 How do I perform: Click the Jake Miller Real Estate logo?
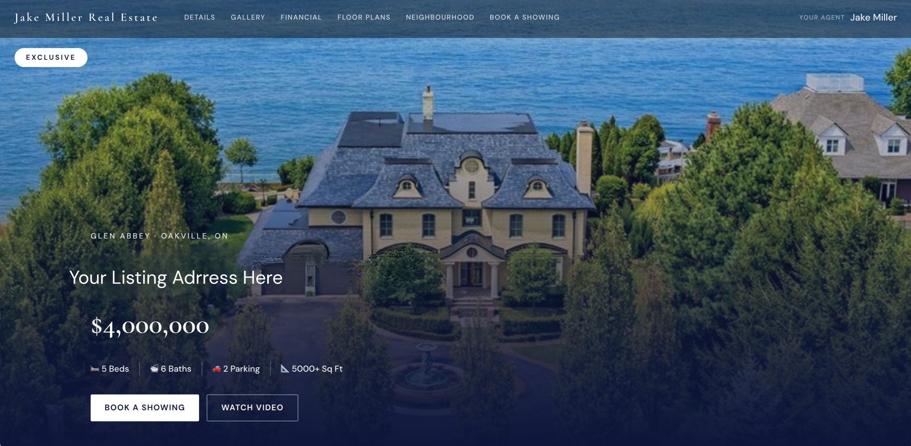point(86,18)
